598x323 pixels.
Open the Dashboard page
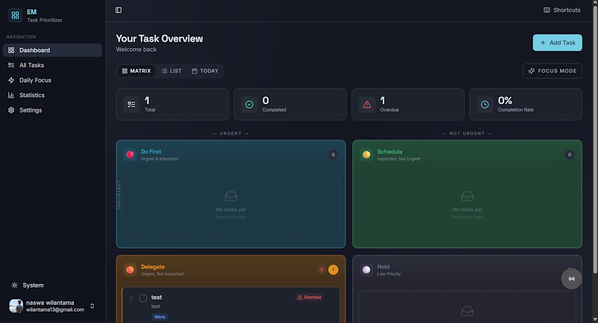point(53,51)
